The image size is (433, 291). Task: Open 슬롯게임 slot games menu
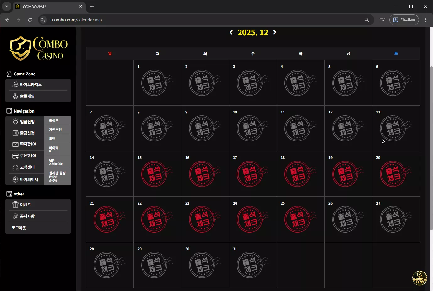coord(38,96)
